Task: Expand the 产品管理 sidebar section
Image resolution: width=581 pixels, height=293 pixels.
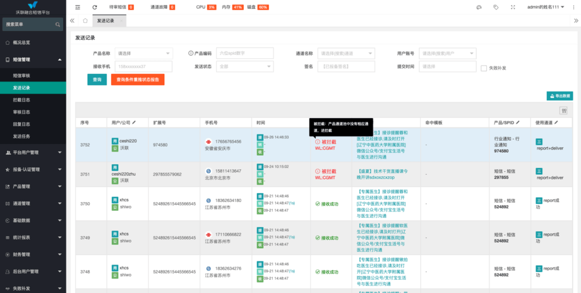Action: point(33,186)
